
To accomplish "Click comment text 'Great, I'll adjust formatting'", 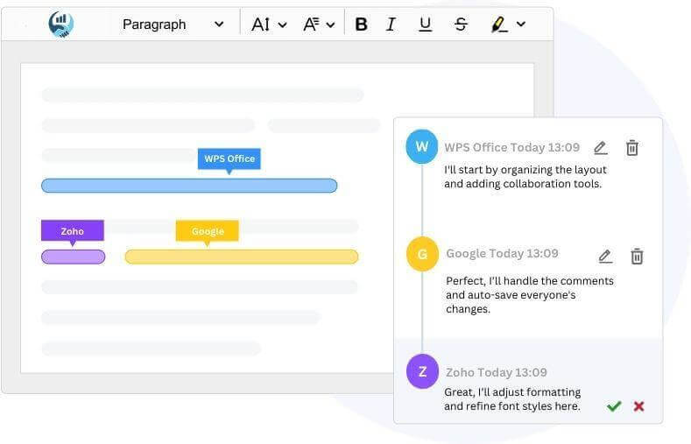I will [x=512, y=391].
